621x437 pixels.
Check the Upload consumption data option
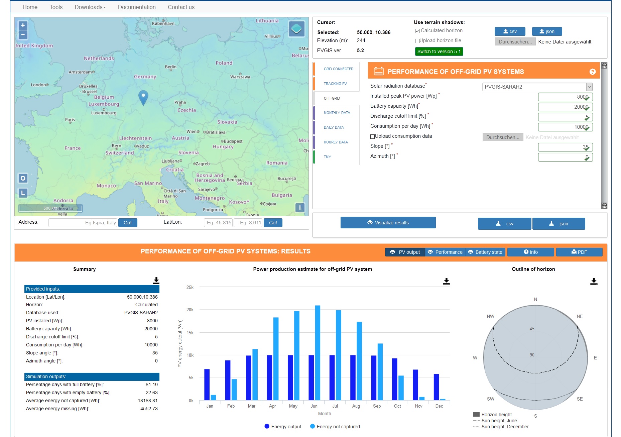point(372,136)
